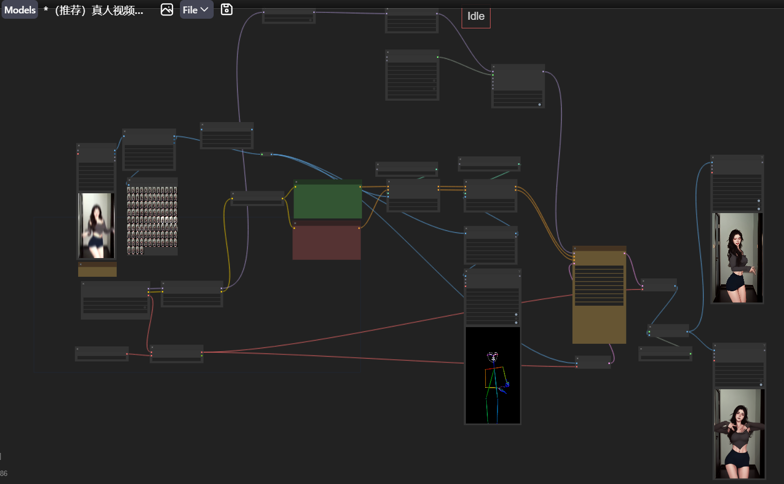Select the small brown node under source video

97,269
